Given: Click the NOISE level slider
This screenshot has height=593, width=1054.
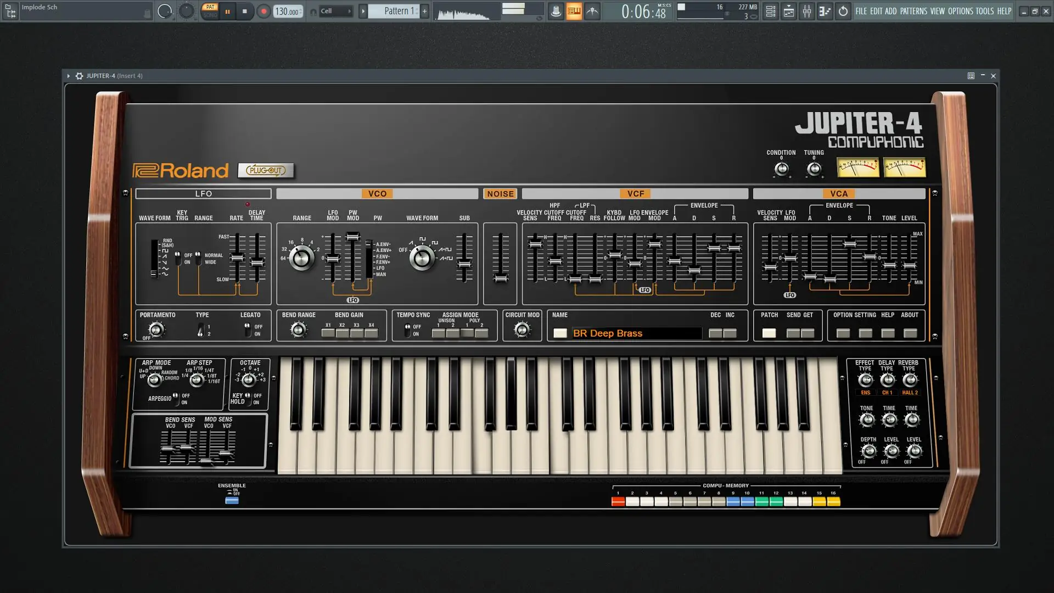Looking at the screenshot, I should pos(500,278).
